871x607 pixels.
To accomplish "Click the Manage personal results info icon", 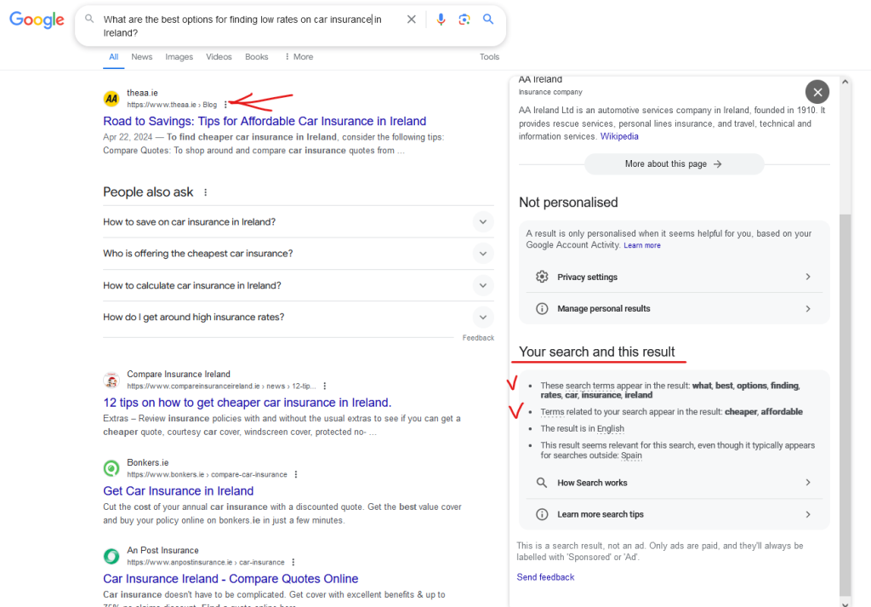I will coord(542,308).
